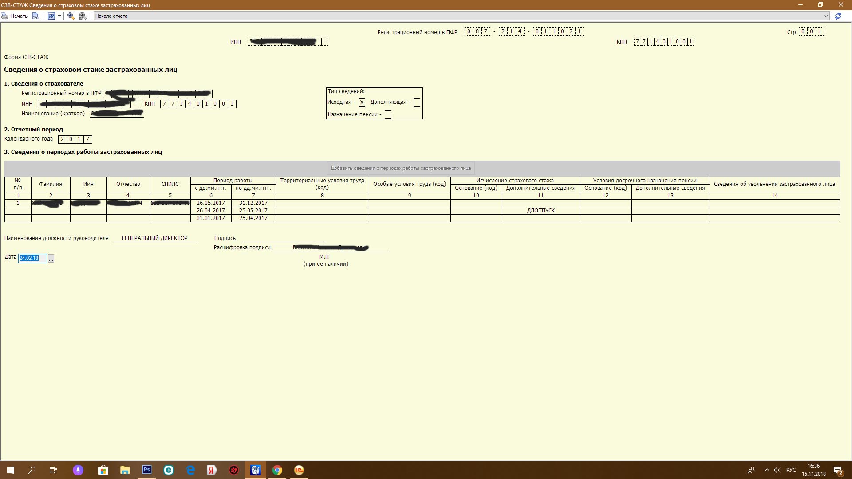
Task: Toggle the Исходная checkbox
Action: coord(362,102)
